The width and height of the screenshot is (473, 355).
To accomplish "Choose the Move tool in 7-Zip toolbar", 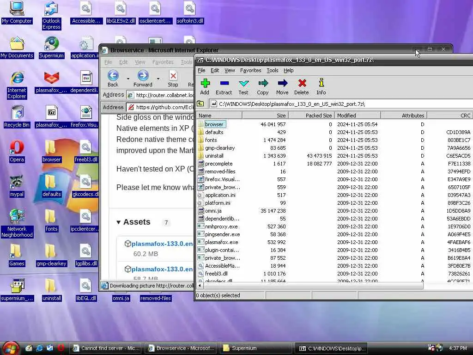I will click(x=282, y=86).
